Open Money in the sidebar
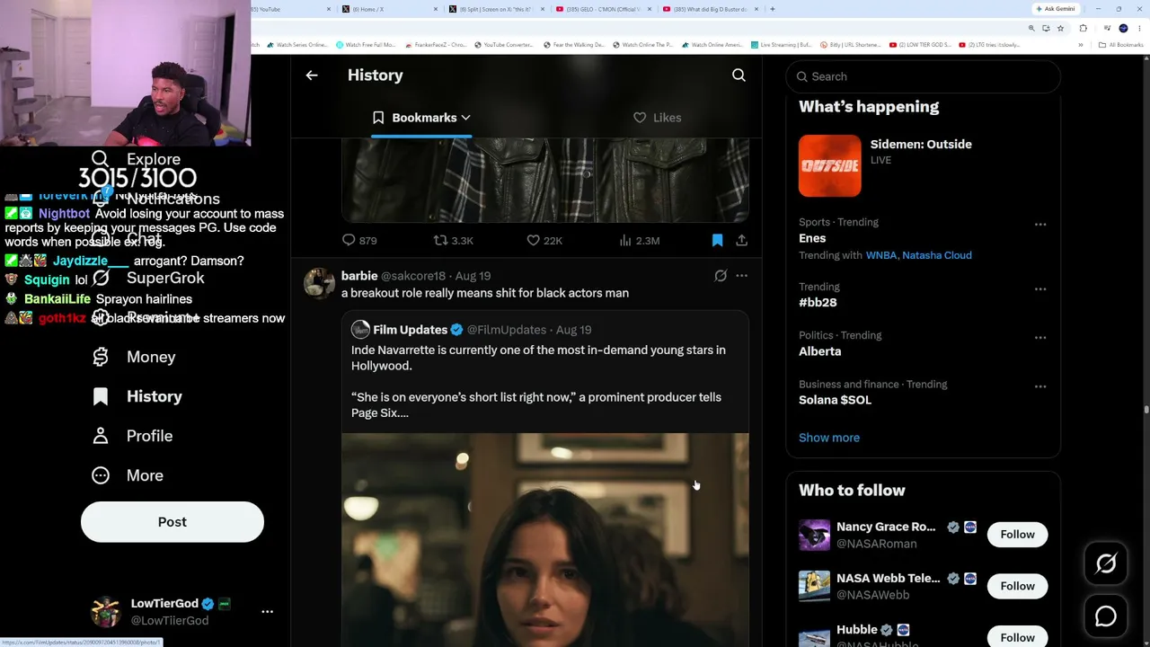The width and height of the screenshot is (1150, 647). coord(134,357)
